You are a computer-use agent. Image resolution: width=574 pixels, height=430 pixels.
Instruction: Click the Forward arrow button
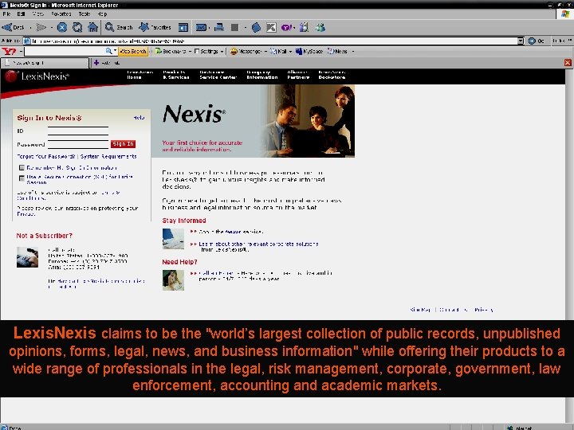[x=41, y=27]
